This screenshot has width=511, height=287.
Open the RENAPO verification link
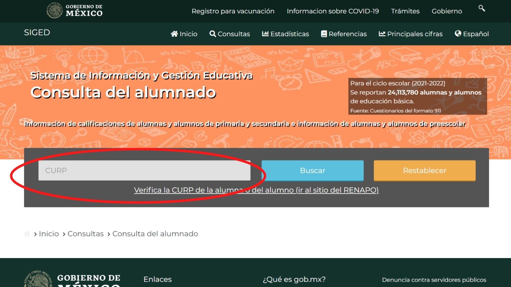click(x=256, y=190)
